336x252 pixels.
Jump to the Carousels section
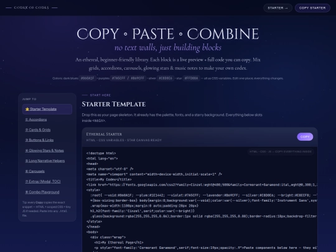(35, 171)
